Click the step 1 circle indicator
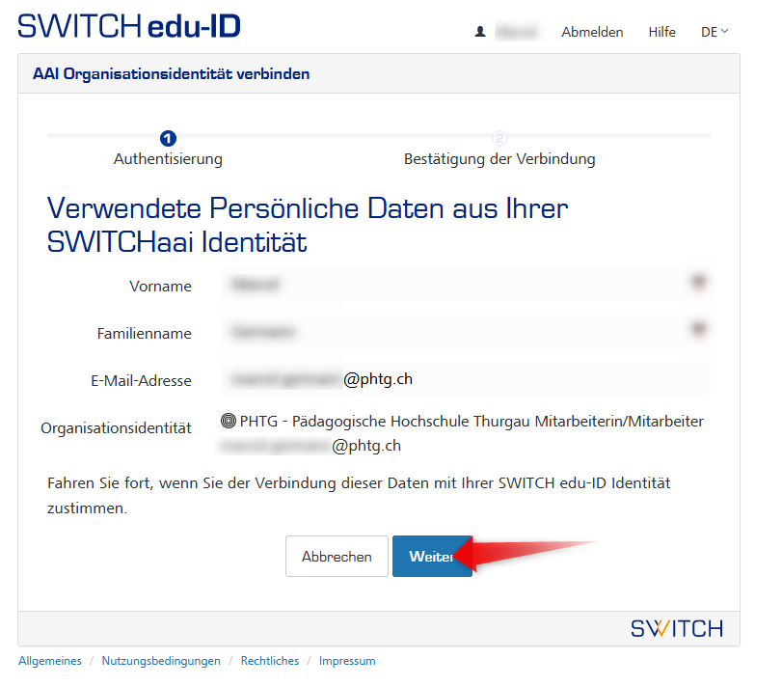 point(168,139)
